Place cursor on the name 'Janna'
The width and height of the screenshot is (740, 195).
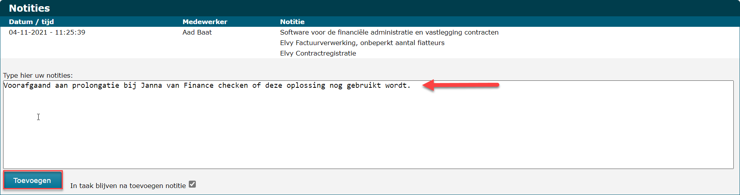coord(151,85)
